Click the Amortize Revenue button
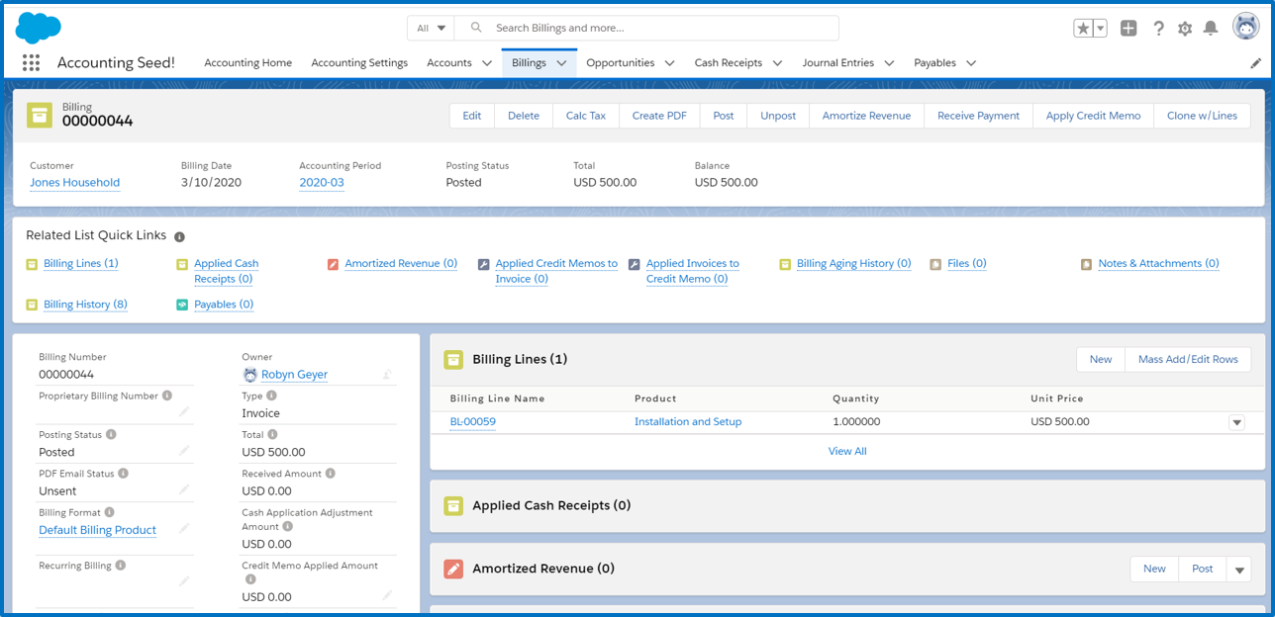The height and width of the screenshot is (617, 1275). [866, 116]
